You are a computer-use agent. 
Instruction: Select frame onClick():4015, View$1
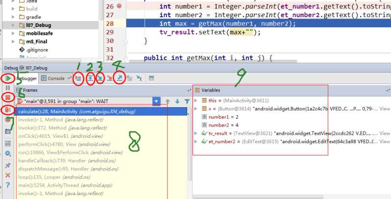tap(102, 136)
